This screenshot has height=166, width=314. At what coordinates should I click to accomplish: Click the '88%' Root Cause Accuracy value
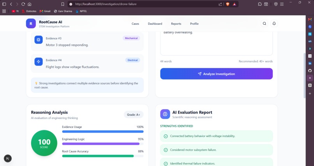[141, 151]
